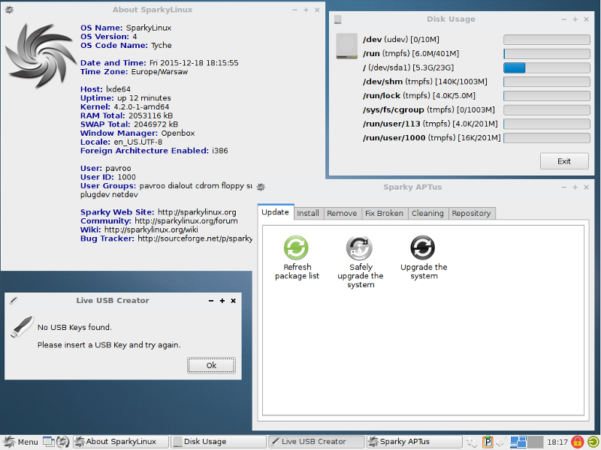
Task: Activate Sparky APTus taskbar entry
Action: [414, 442]
